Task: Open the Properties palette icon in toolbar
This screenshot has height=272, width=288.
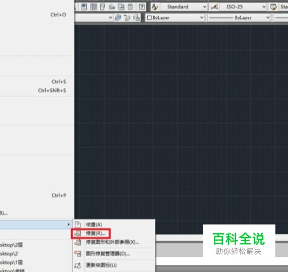Action: tap(84, 7)
